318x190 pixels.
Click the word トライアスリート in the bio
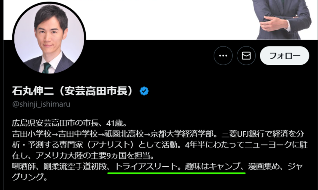[x=146, y=166]
